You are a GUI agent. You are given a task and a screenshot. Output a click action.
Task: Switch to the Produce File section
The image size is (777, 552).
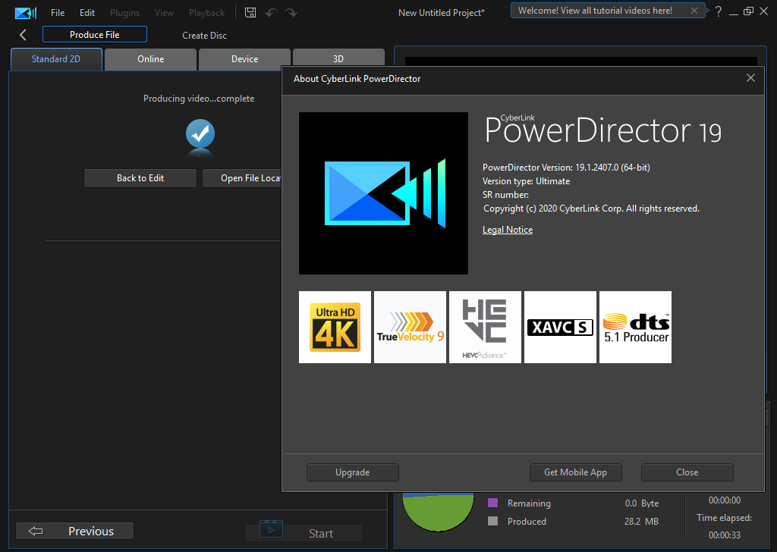coord(95,35)
